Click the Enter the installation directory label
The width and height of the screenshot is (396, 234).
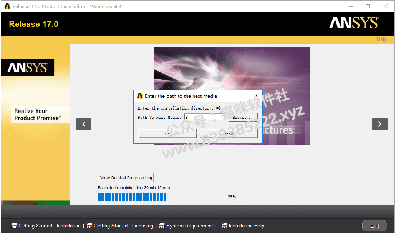pyautogui.click(x=180, y=108)
